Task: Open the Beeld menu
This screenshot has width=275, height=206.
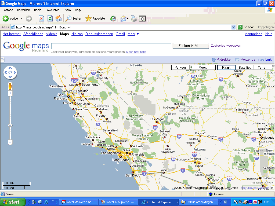Action: pos(38,10)
